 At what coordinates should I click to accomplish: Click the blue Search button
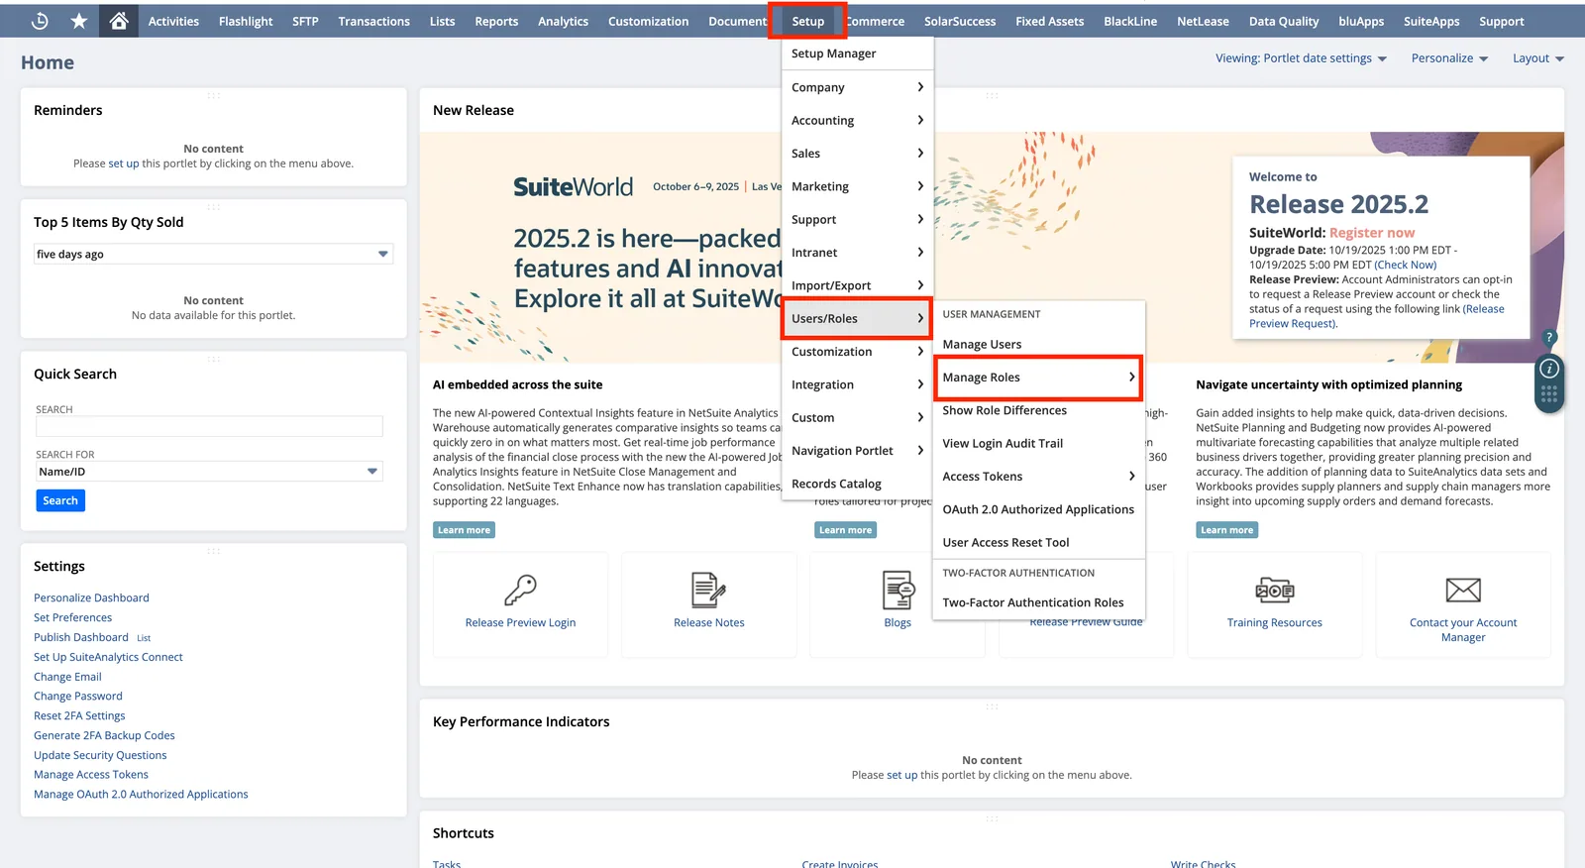pos(60,500)
